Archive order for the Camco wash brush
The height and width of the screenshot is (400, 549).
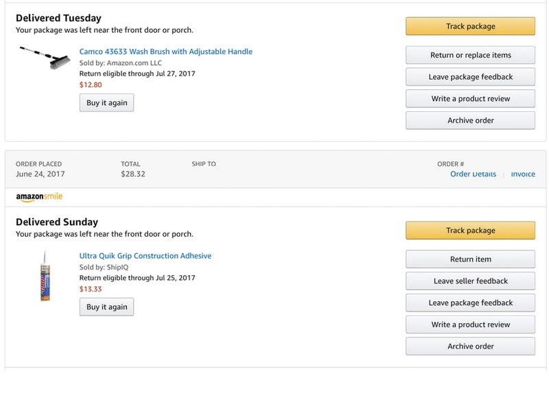click(470, 120)
